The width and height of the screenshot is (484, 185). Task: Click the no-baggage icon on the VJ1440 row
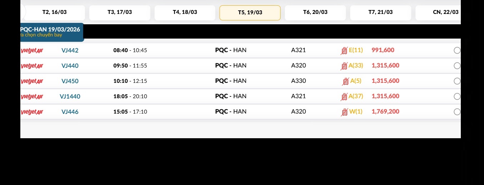[x=344, y=96]
